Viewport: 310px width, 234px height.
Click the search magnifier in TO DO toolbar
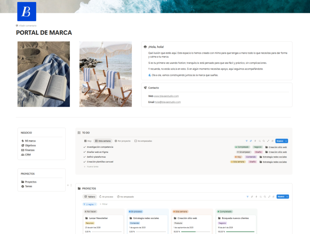(x=264, y=141)
